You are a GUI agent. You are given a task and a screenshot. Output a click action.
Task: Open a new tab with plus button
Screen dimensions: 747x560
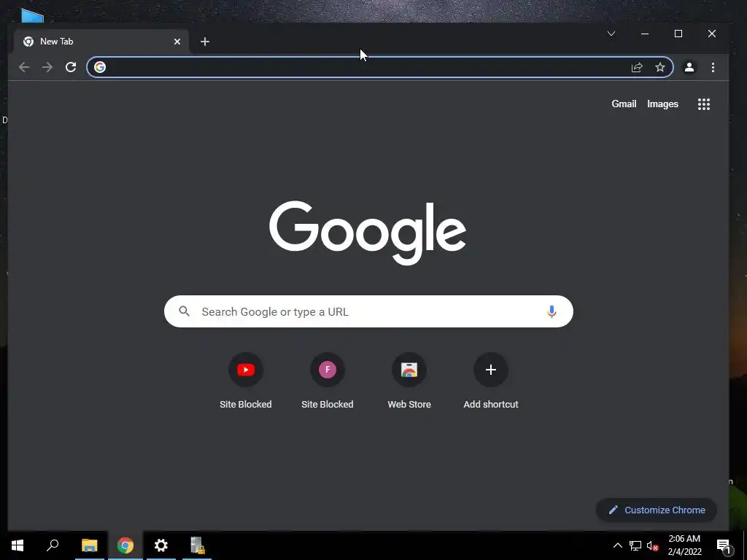tap(205, 42)
